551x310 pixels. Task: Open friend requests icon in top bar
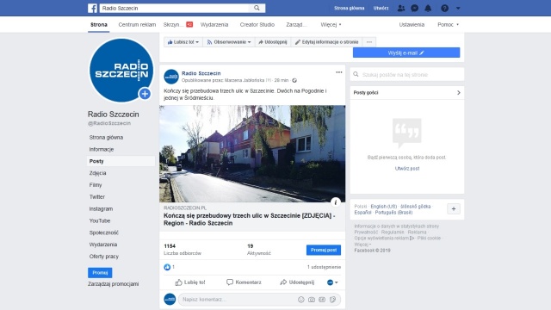tap(401, 8)
